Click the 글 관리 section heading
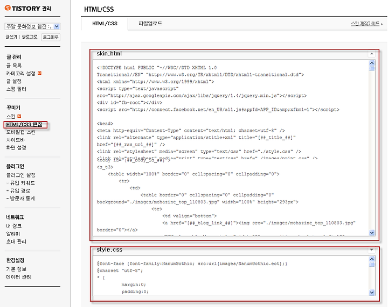Image resolution: width=388 pixels, height=307 pixels. 14,57
